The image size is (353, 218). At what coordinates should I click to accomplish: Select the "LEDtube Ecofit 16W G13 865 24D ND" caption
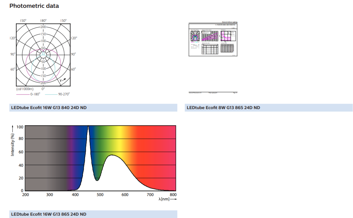49,214
